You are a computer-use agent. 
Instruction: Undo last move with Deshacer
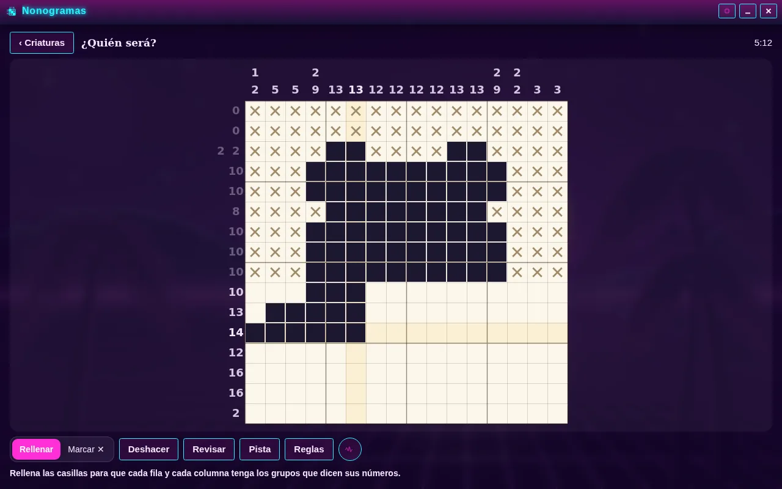coord(148,449)
